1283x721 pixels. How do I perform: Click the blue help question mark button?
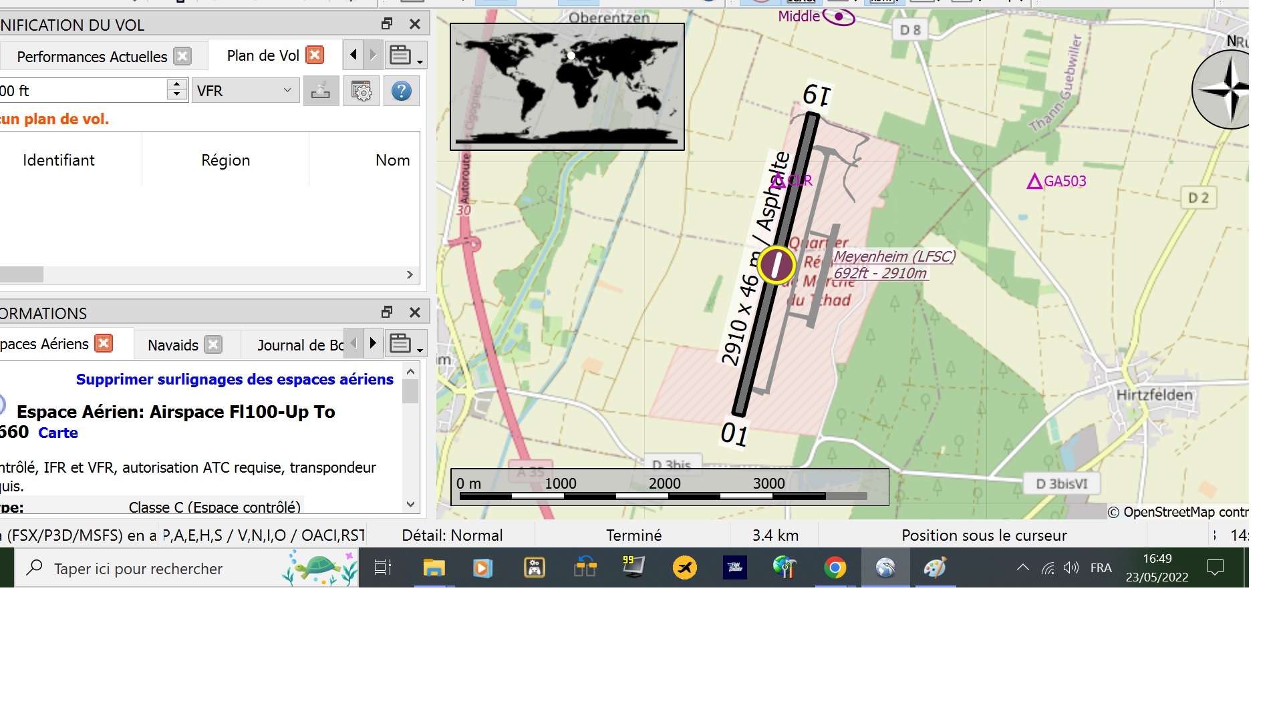401,91
